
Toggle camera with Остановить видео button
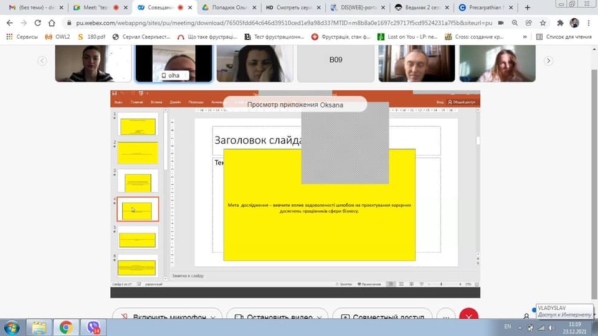pos(273,317)
